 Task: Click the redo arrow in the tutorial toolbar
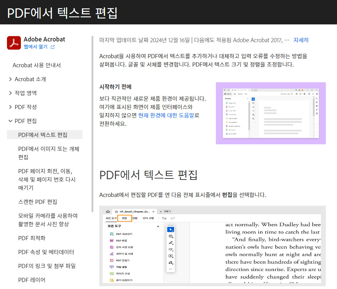coord(173,218)
